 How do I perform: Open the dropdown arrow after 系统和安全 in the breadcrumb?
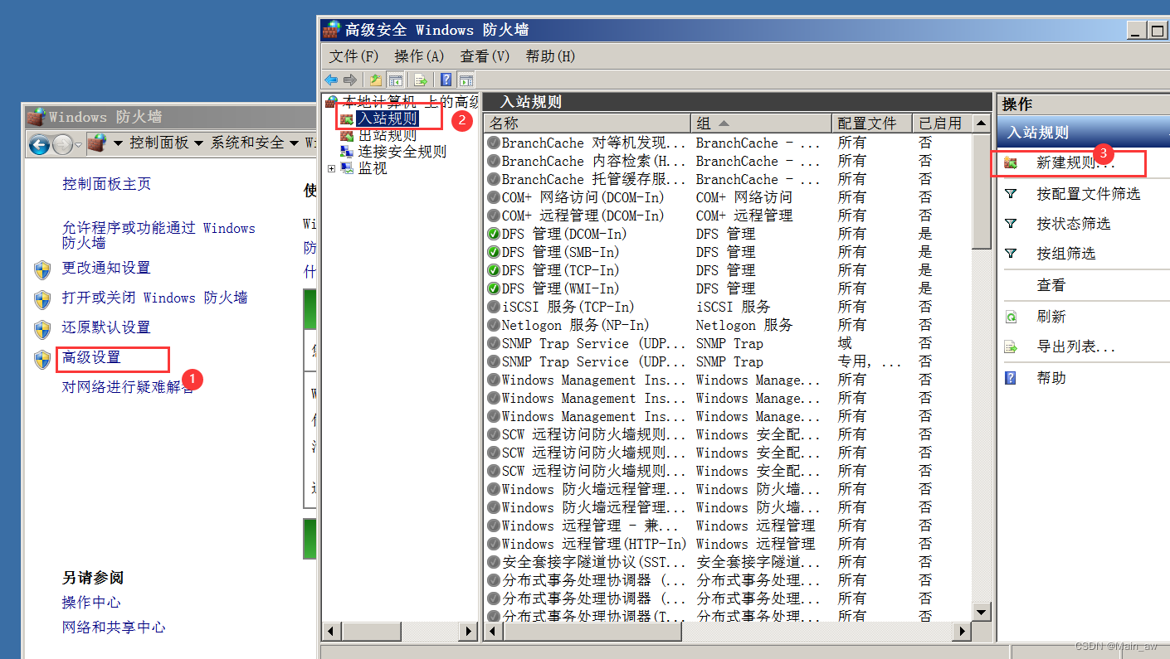tap(295, 143)
